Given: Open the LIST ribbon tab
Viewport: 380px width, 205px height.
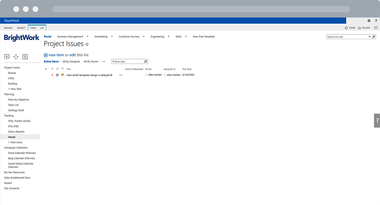Looking at the screenshot, I should pyautogui.click(x=42, y=28).
